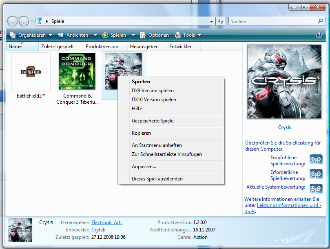Expand the Ansichten dropdown arrow
330x249 pixels.
[95, 35]
